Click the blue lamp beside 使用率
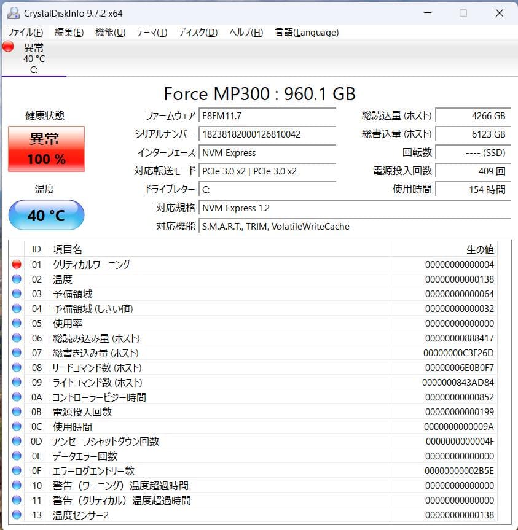The height and width of the screenshot is (530, 518). coord(15,323)
